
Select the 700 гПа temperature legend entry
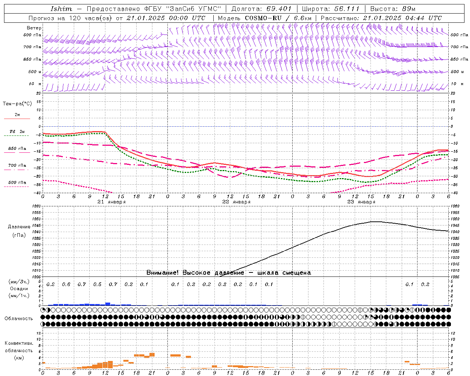(17, 166)
